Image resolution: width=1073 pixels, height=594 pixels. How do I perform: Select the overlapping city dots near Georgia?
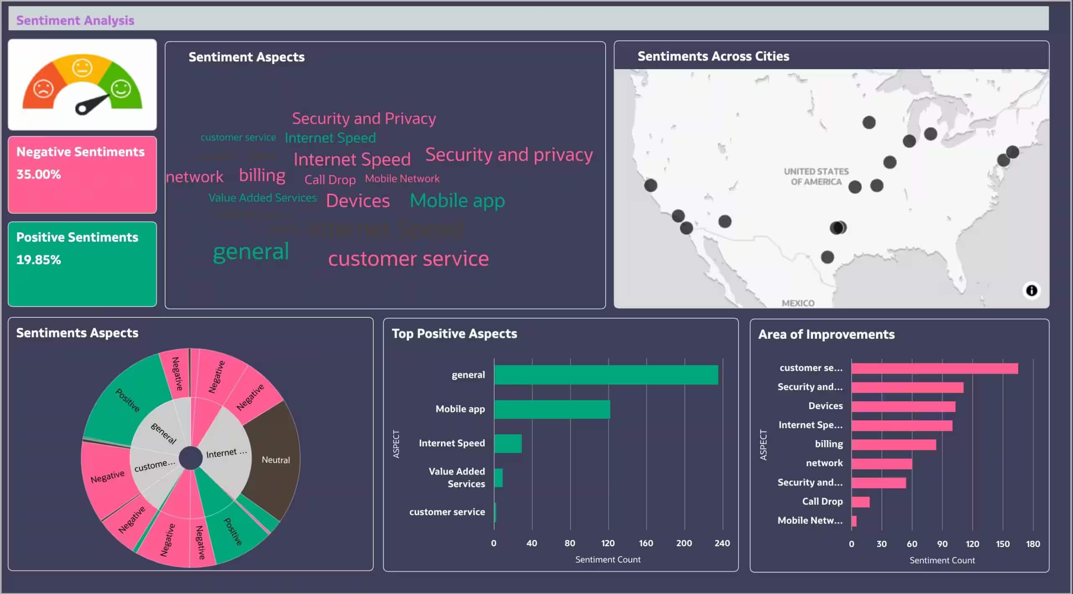(x=838, y=228)
